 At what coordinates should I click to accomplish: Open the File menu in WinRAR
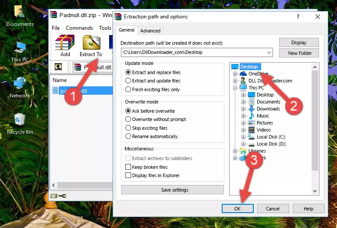[56, 28]
